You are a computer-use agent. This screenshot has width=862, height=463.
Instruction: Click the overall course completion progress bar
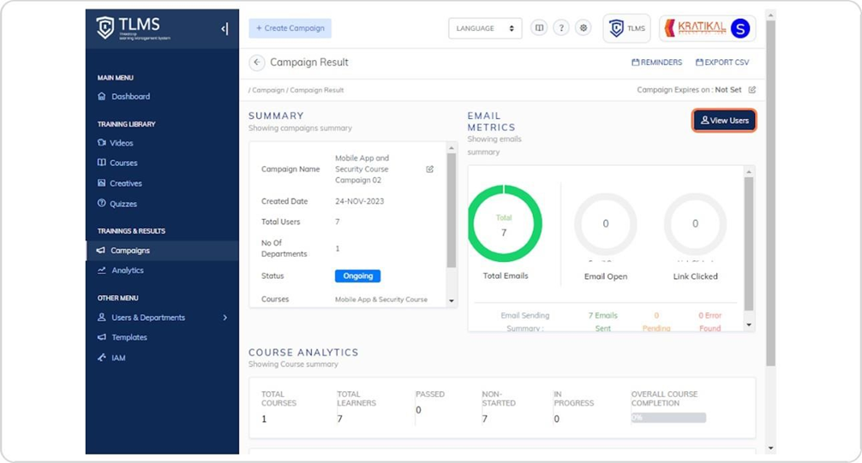[668, 418]
